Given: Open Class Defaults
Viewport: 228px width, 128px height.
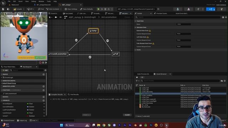Looking at the screenshot, I should pyautogui.click(x=86, y=9).
